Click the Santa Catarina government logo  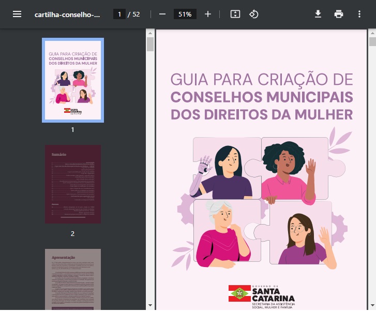[x=261, y=294]
